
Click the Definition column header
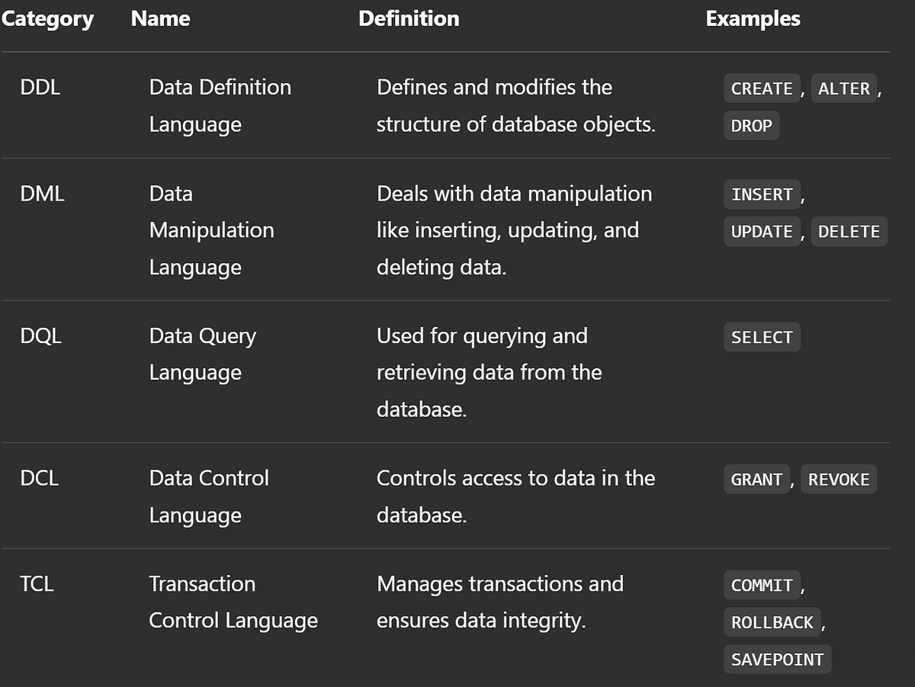409,18
